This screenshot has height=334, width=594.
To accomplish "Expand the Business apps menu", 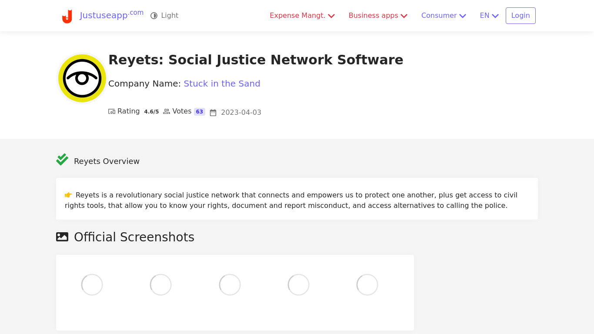I will 378,16.
